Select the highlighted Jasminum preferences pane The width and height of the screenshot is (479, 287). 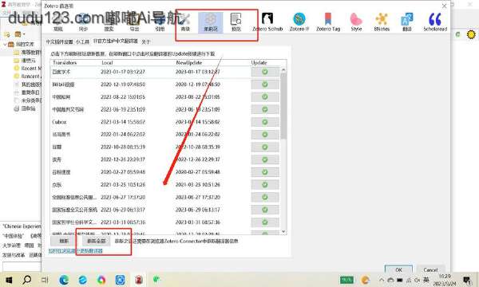tap(211, 22)
